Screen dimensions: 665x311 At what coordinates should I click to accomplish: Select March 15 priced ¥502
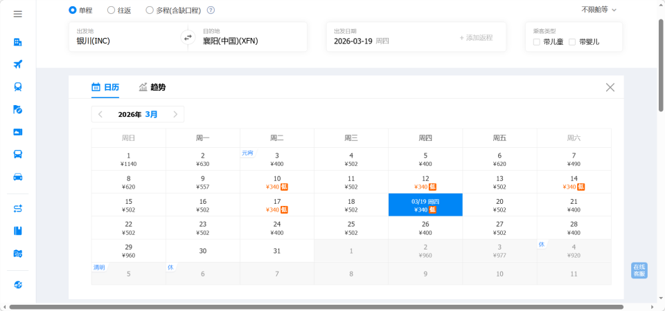pyautogui.click(x=129, y=205)
